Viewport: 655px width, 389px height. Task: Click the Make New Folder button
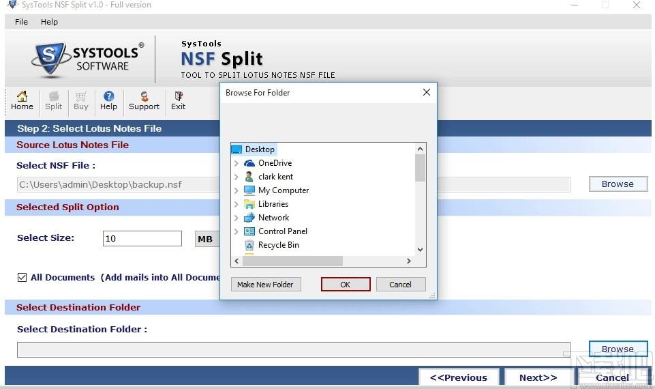(x=266, y=285)
